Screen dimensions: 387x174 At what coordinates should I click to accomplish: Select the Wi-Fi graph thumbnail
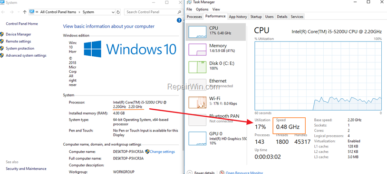coord(197,102)
